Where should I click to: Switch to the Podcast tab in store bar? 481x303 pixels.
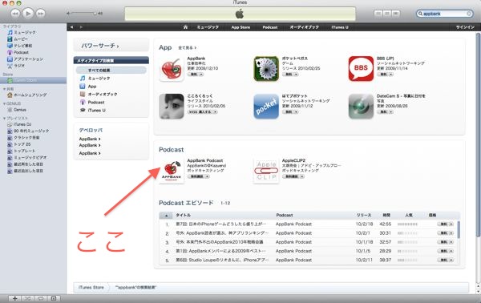pos(270,27)
